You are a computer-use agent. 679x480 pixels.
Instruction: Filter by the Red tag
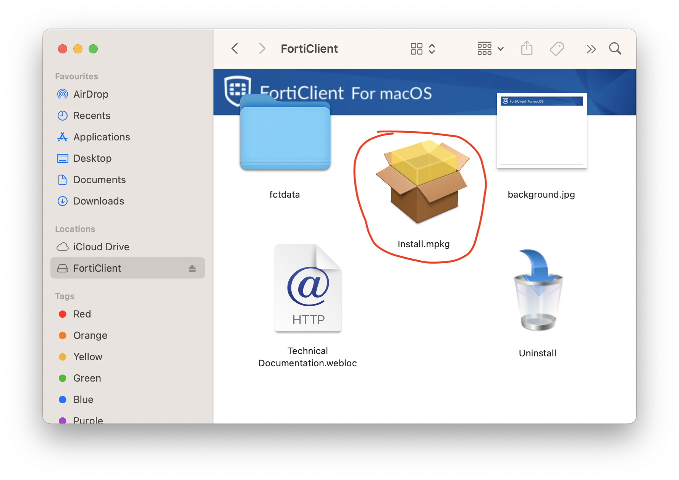point(128,314)
